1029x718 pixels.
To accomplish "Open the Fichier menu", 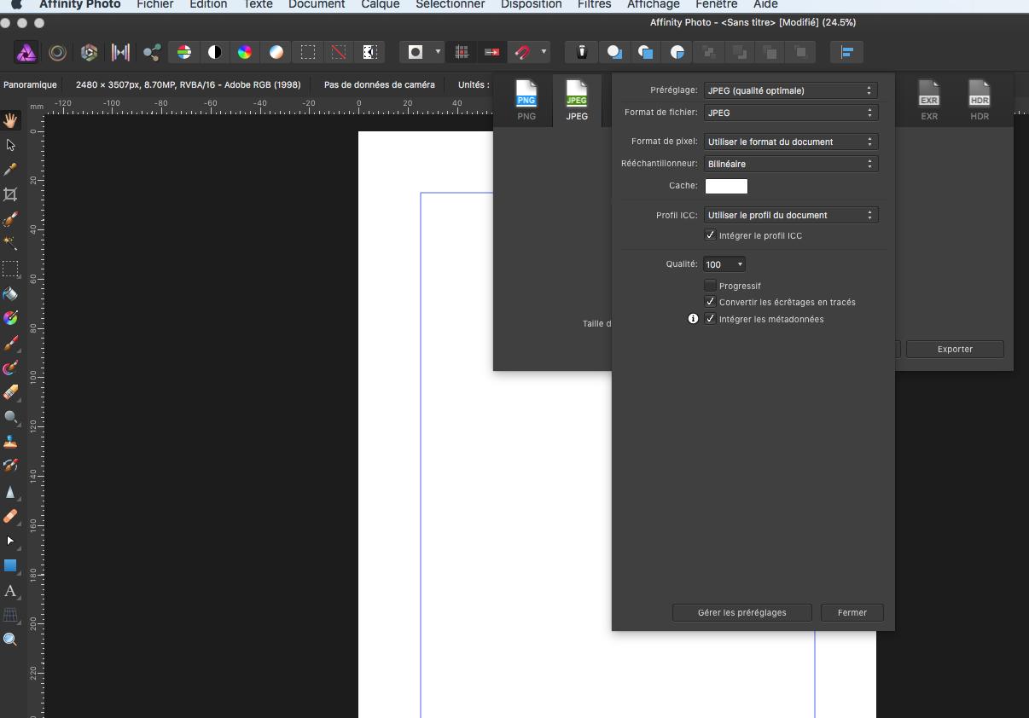I will pyautogui.click(x=155, y=4).
